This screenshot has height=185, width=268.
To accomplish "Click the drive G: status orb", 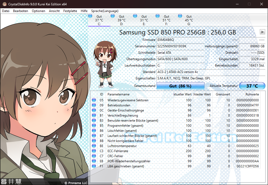I will [x=180, y=16].
